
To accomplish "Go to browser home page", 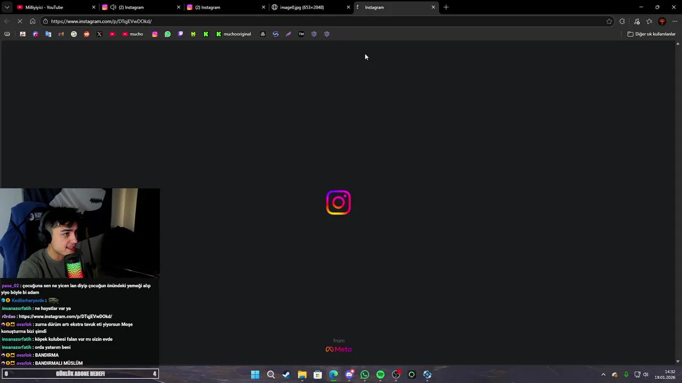I will click(x=33, y=21).
